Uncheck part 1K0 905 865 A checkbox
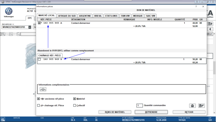Viewport: 216px width, 122px height. point(39,23)
